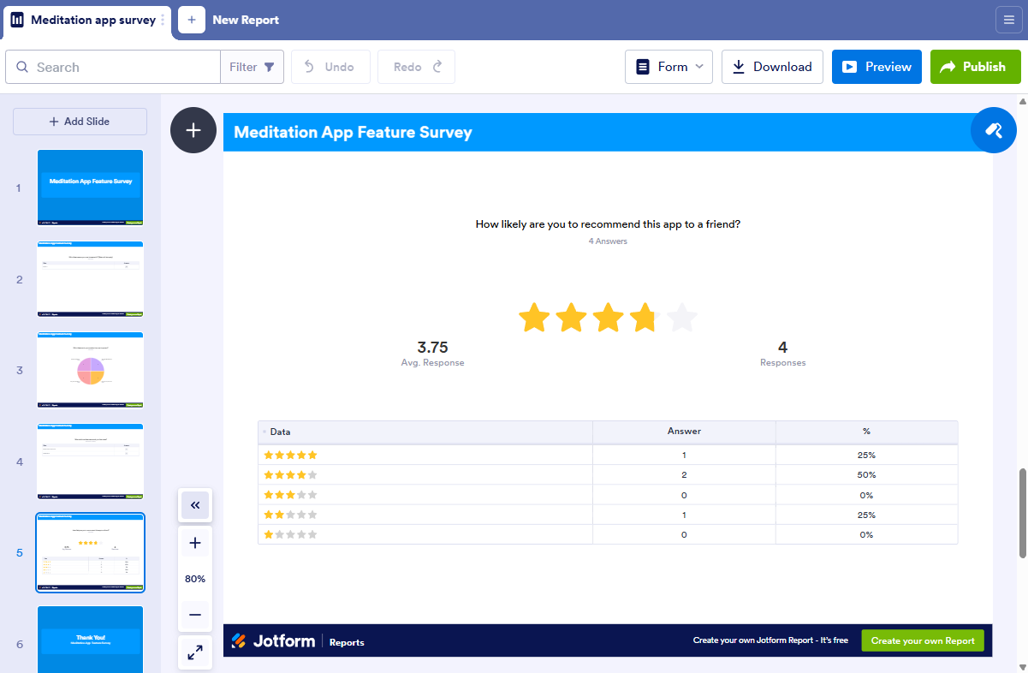Screen dimensions: 1028x673
Task: Select slide 4 thumbnail
Action: (x=91, y=462)
